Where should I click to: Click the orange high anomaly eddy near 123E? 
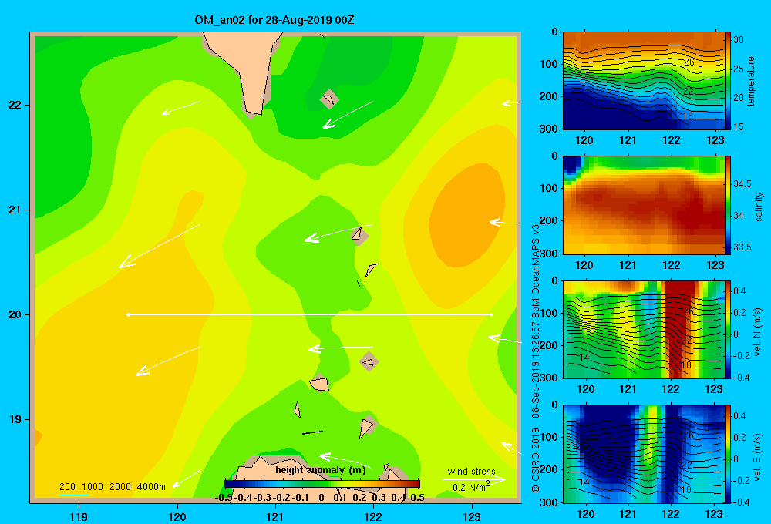[x=467, y=217]
